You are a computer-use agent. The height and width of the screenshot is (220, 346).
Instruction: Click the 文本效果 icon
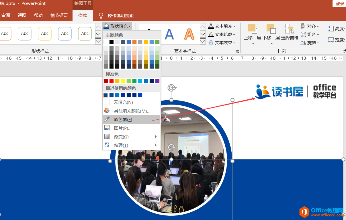[211, 43]
